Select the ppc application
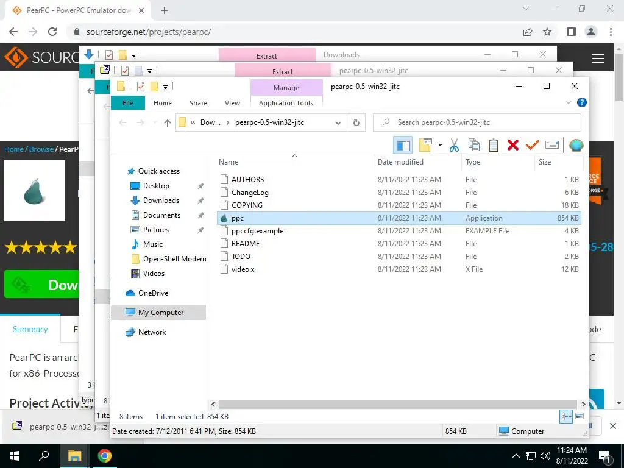The width and height of the screenshot is (624, 468). click(399, 218)
